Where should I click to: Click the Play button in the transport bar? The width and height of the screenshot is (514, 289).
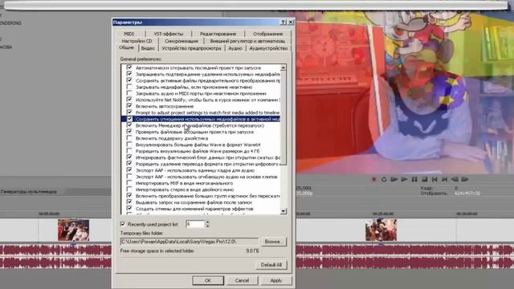point(404,179)
